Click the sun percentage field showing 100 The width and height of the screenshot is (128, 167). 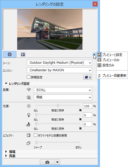click(x=87, y=106)
